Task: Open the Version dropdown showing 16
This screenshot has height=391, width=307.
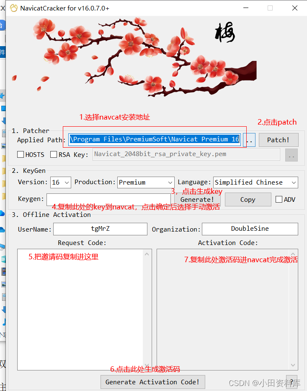Action: coord(60,182)
